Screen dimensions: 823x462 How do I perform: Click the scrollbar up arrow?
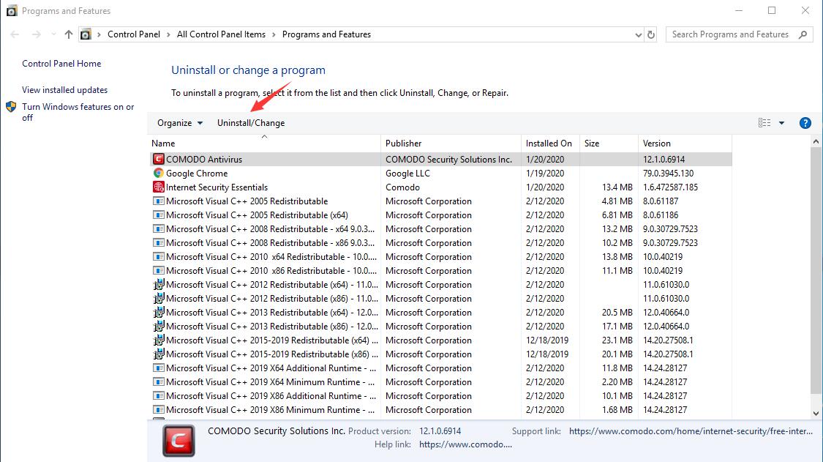tap(816, 142)
